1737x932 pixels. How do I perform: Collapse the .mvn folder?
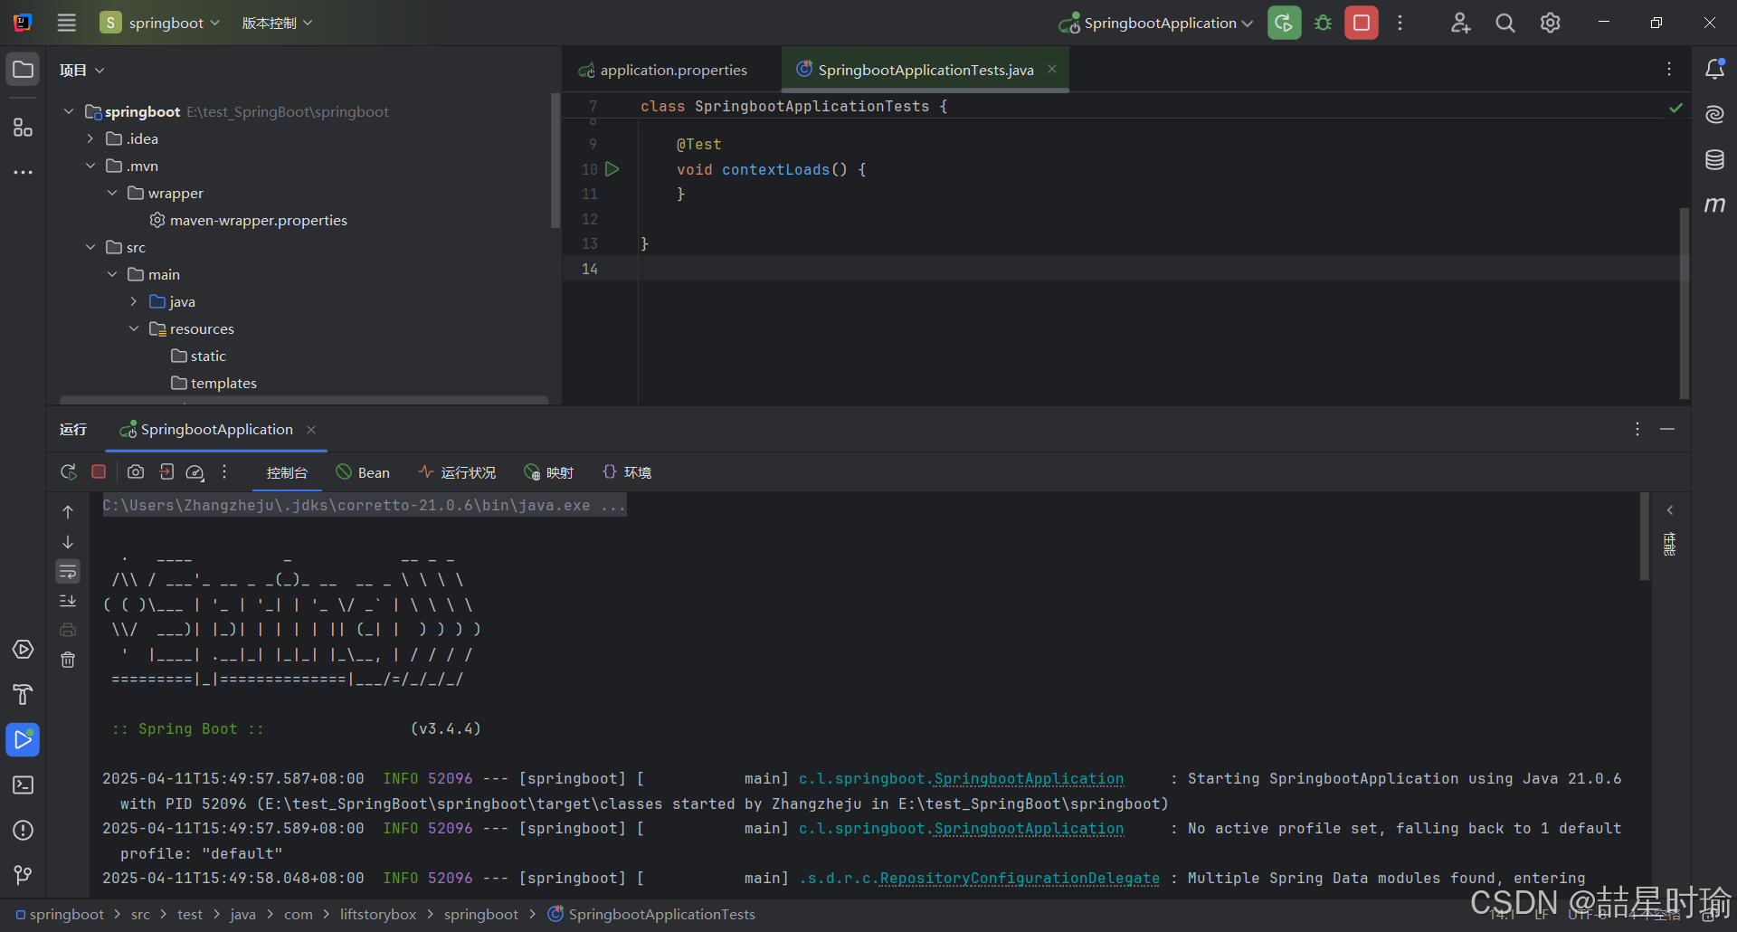coord(90,166)
